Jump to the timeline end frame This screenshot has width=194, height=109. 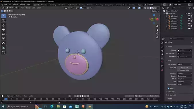(88, 96)
